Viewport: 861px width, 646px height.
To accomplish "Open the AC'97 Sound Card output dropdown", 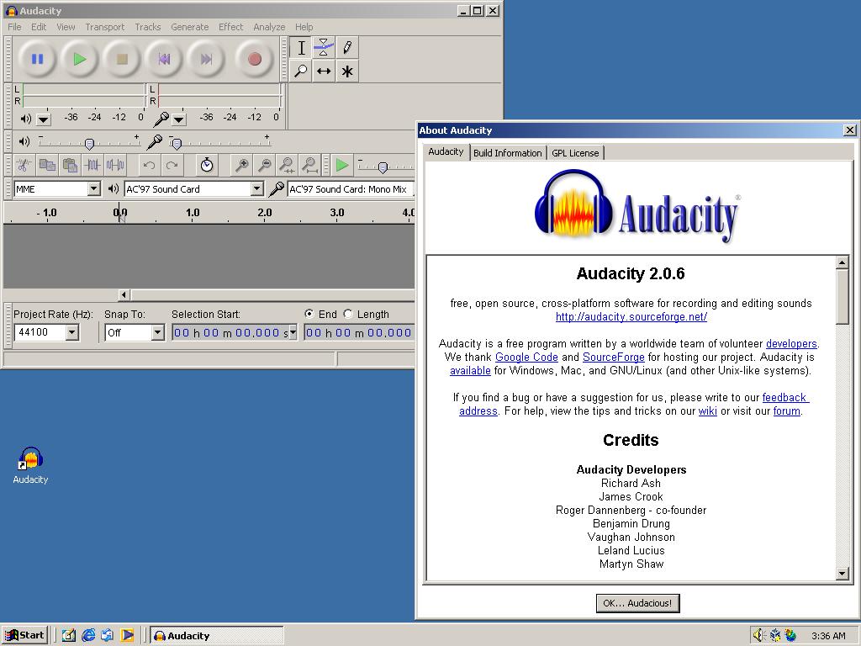I will 257,189.
